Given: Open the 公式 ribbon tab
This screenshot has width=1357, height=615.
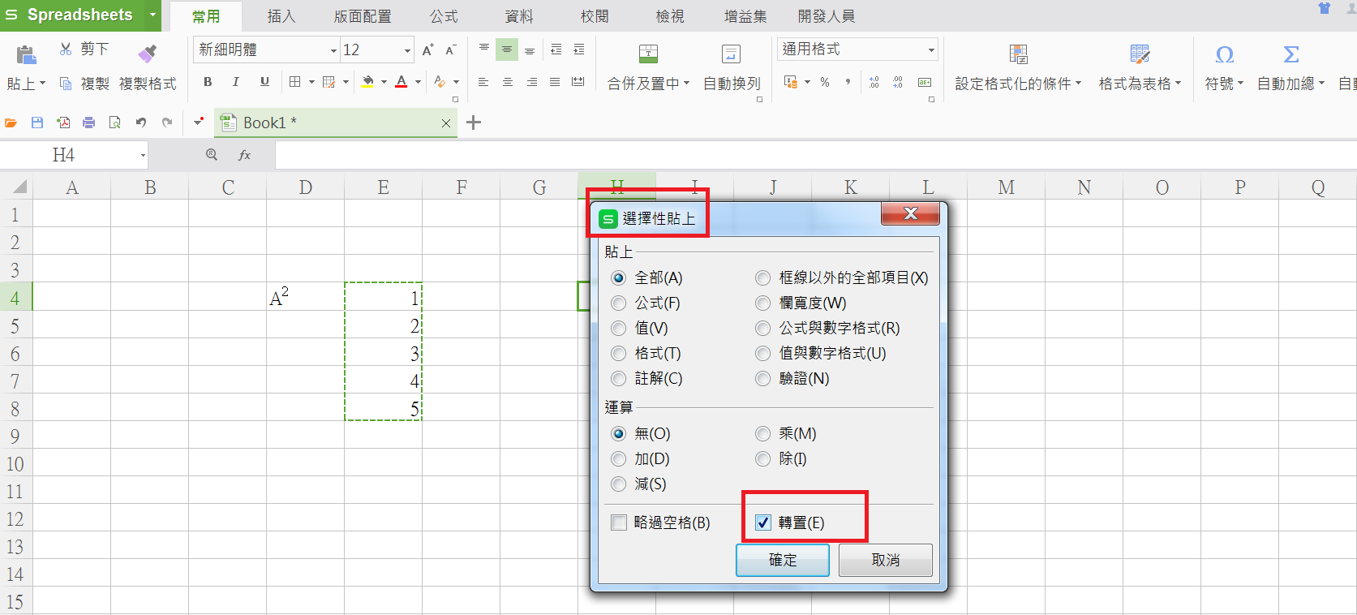Looking at the screenshot, I should click(444, 16).
